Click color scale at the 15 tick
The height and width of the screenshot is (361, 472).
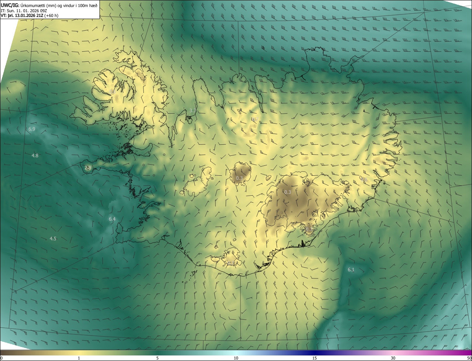(x=315, y=358)
